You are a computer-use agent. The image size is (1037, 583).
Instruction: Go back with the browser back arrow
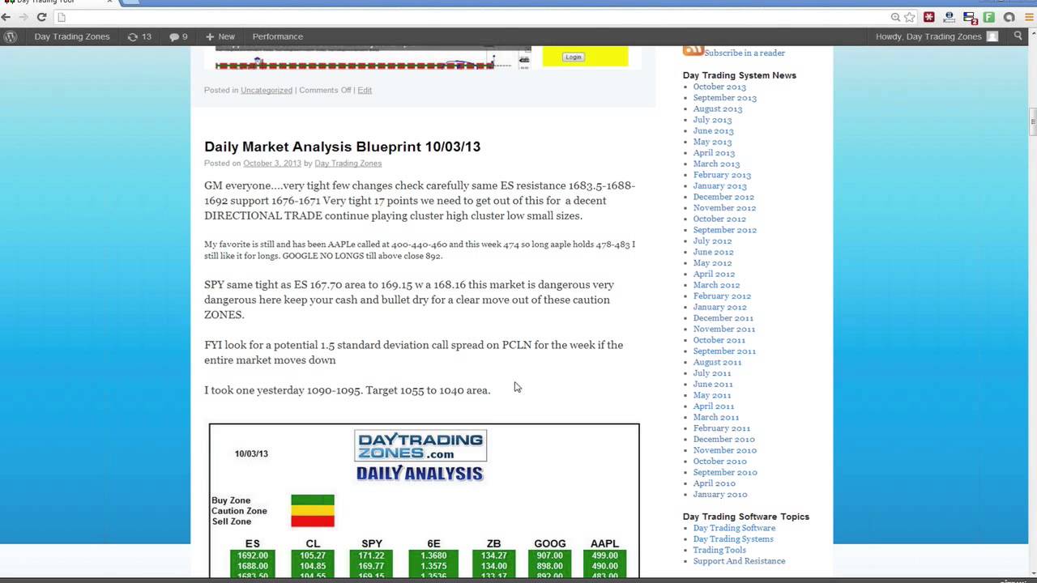click(6, 17)
